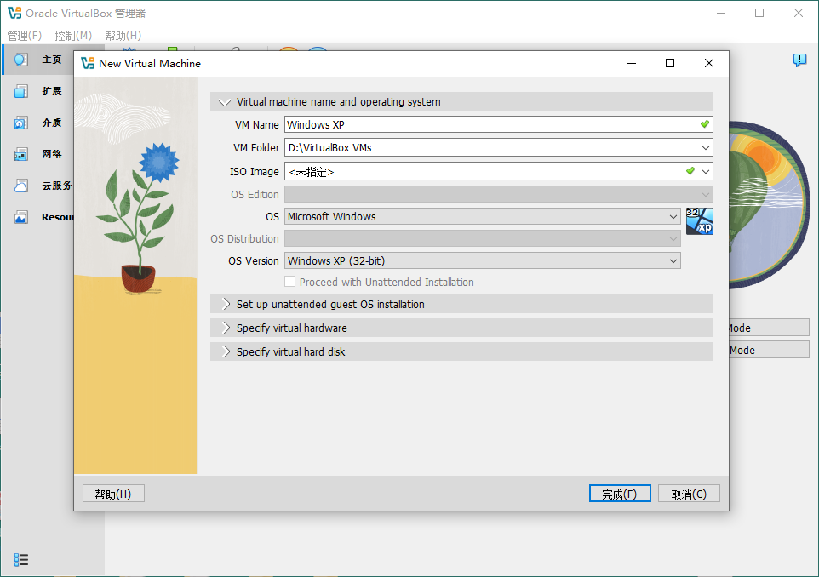The image size is (819, 577).
Task: Open the 网络 network sidebar icon
Action: coord(21,154)
